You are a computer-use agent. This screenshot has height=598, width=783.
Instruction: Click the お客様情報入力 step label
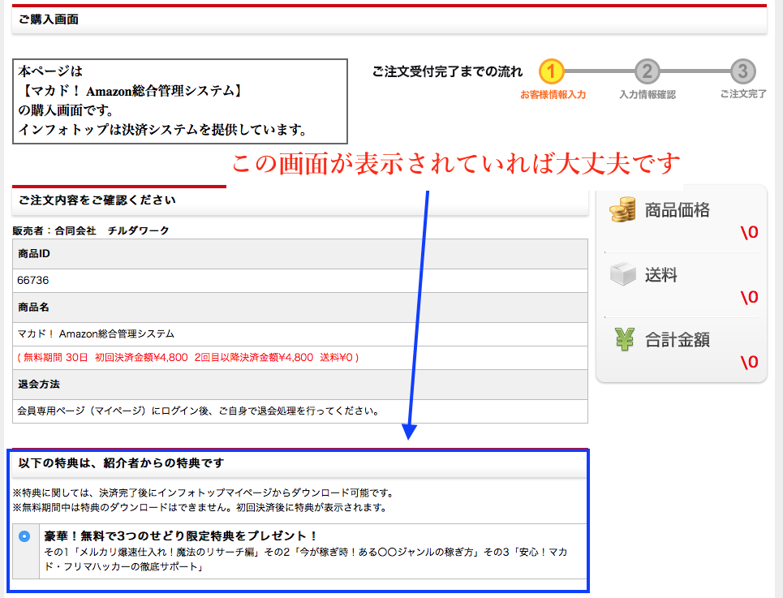point(553,94)
